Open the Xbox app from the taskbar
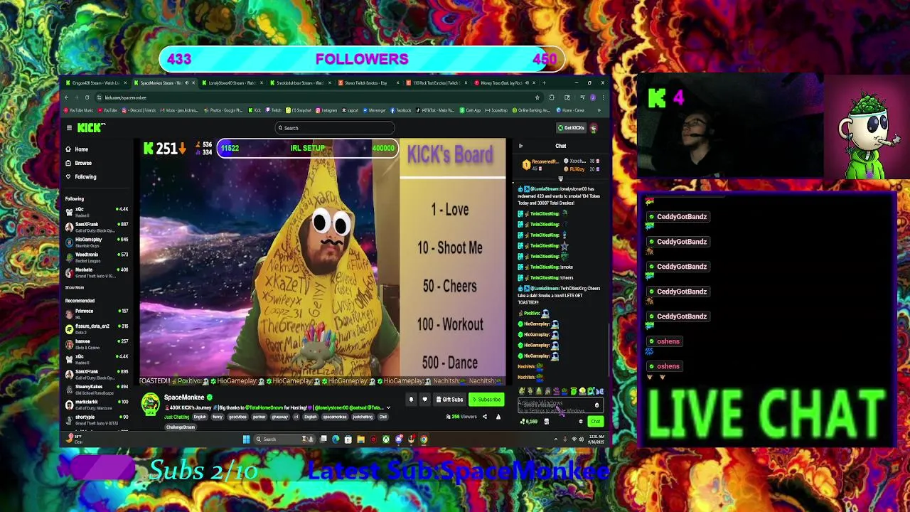Image resolution: width=910 pixels, height=512 pixels. pos(386,439)
